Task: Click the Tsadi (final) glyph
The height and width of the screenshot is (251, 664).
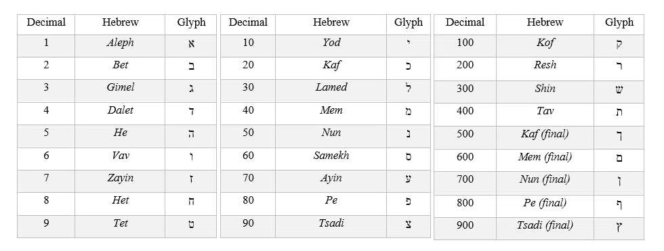Action: [619, 227]
